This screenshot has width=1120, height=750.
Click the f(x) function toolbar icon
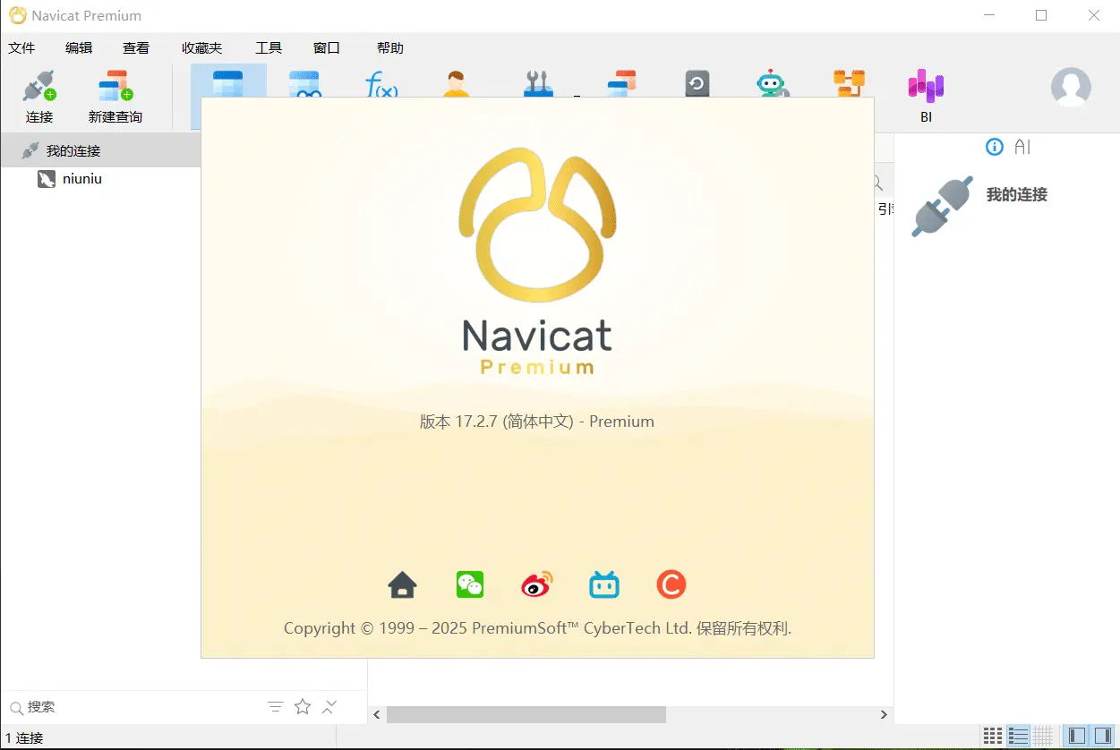click(x=381, y=84)
